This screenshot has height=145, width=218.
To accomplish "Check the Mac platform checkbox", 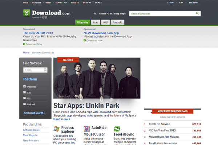I will pos(24,92).
